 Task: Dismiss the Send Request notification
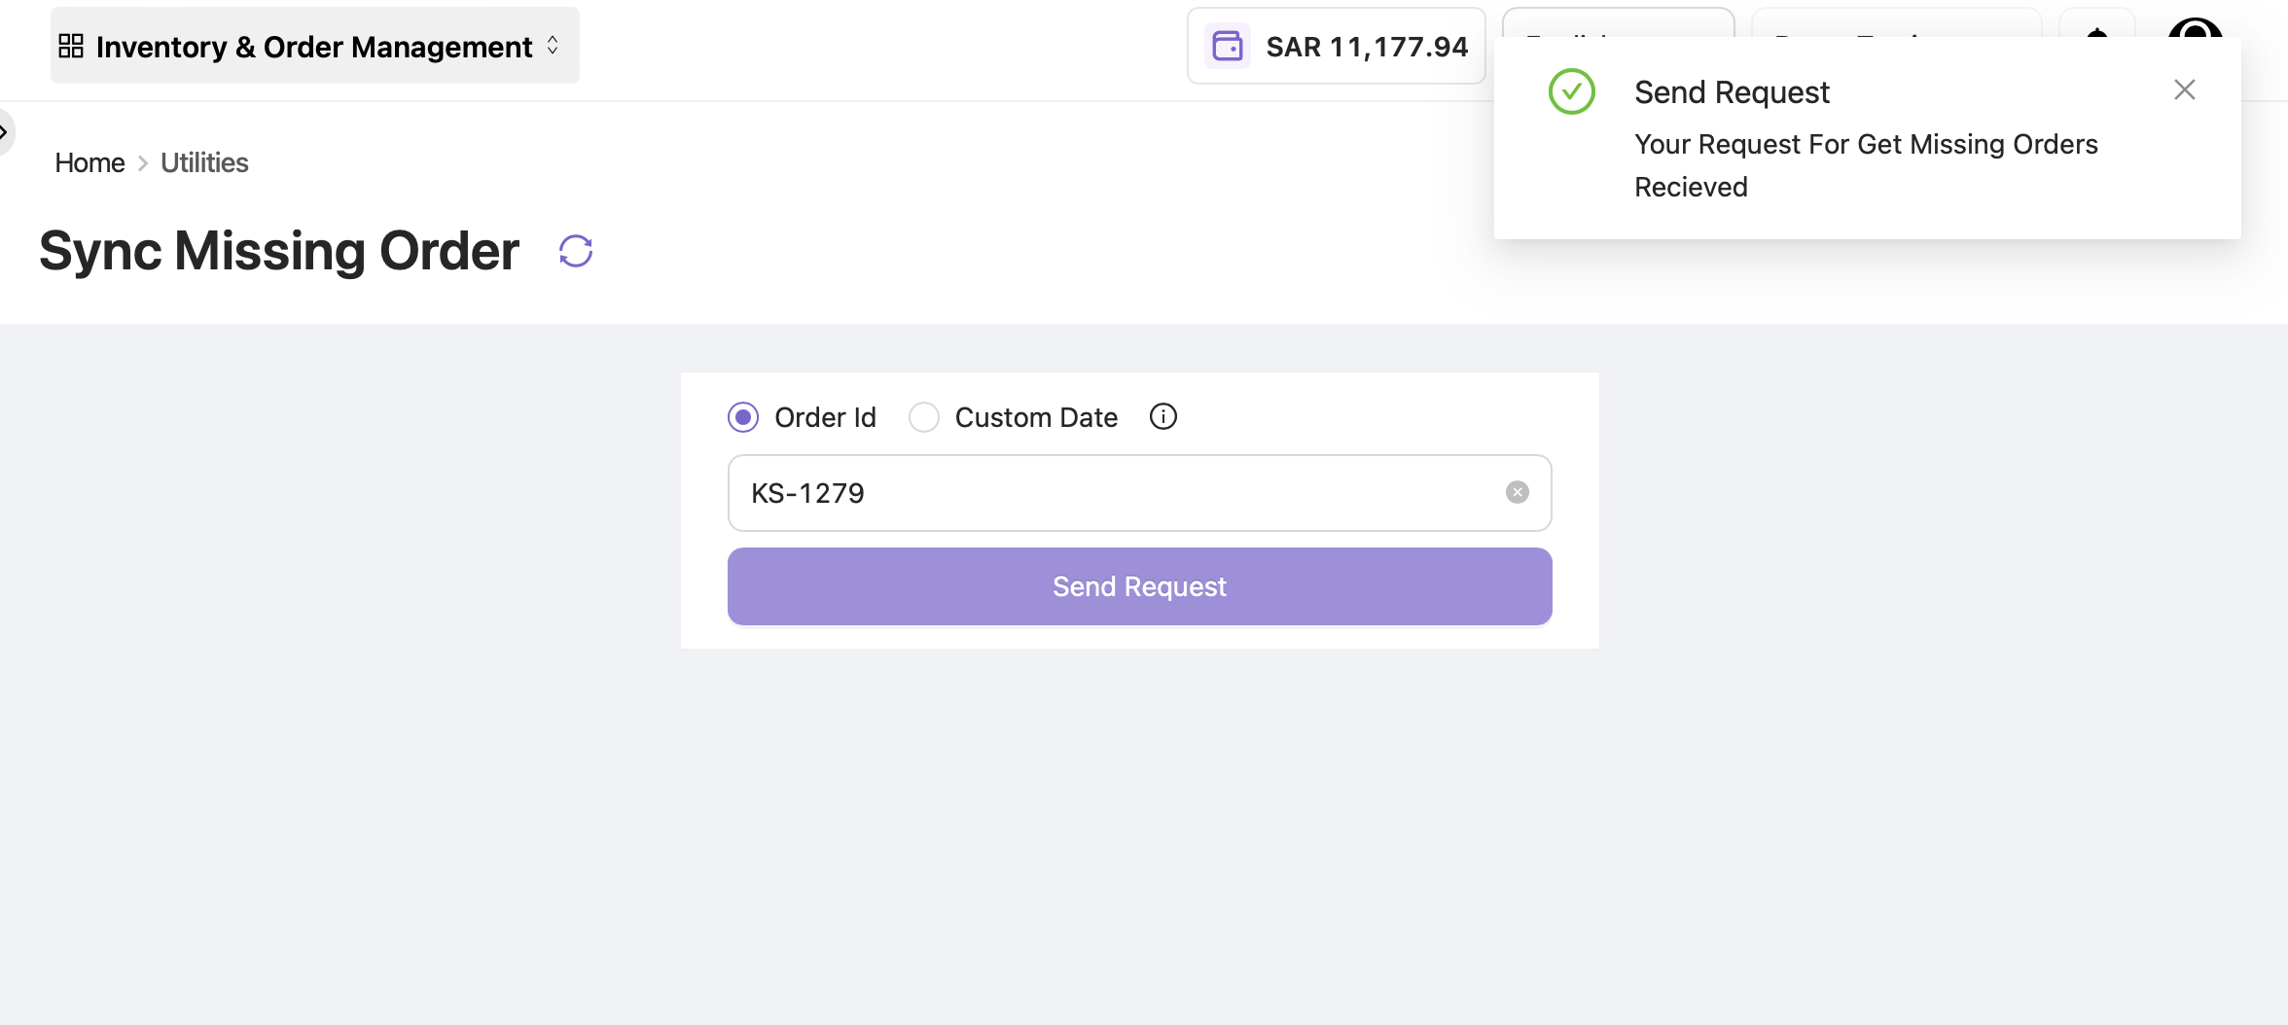click(2184, 90)
